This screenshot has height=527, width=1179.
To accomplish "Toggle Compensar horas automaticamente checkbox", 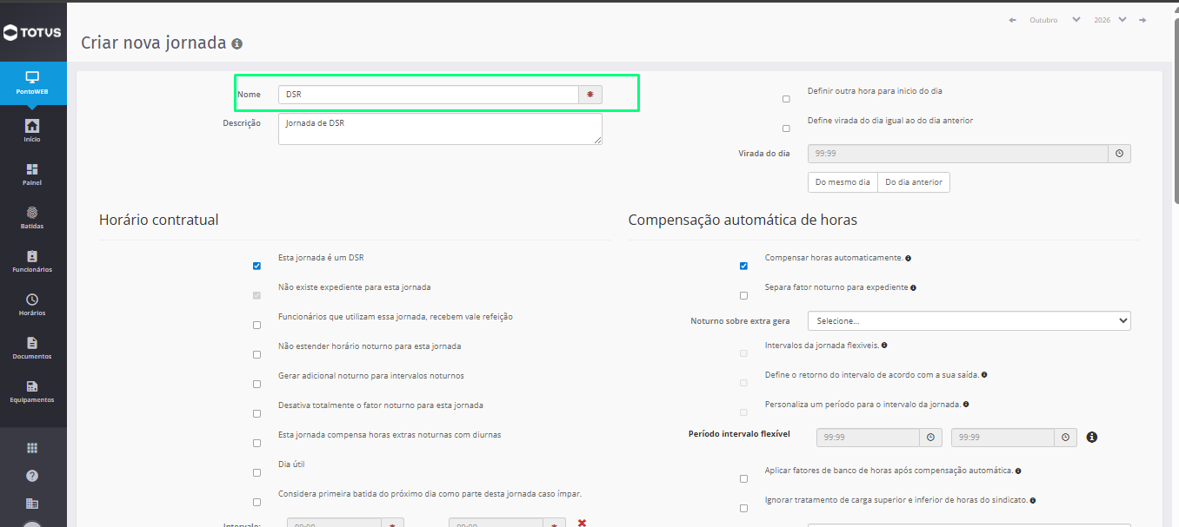I will click(743, 267).
